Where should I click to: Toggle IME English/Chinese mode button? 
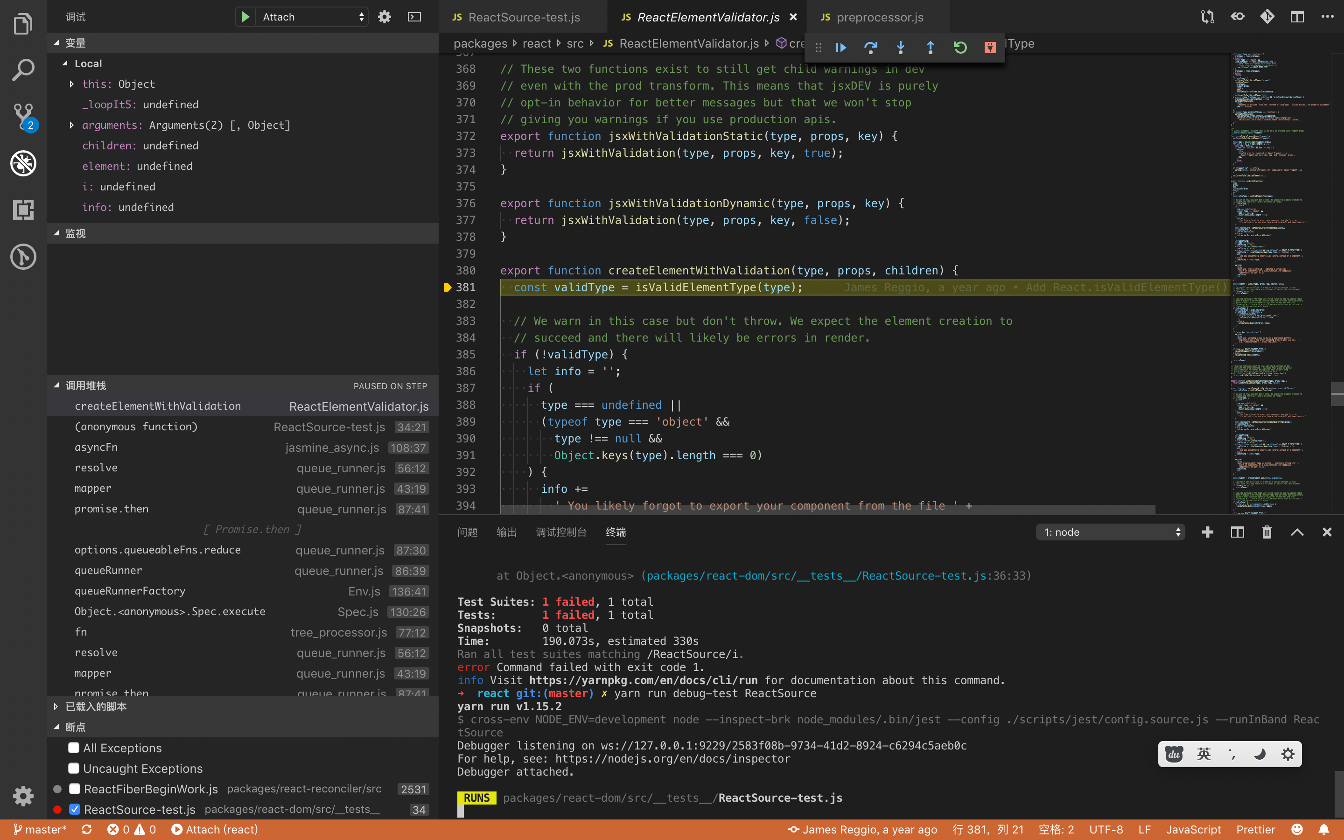coord(1204,754)
